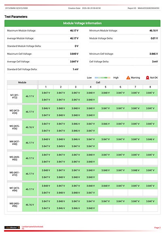165x233 pixels.
Task: Click the High label in the legend
Action: click(116, 78)
